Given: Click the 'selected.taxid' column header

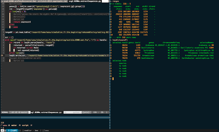Looking at the screenshot, I should tap(120, 43).
